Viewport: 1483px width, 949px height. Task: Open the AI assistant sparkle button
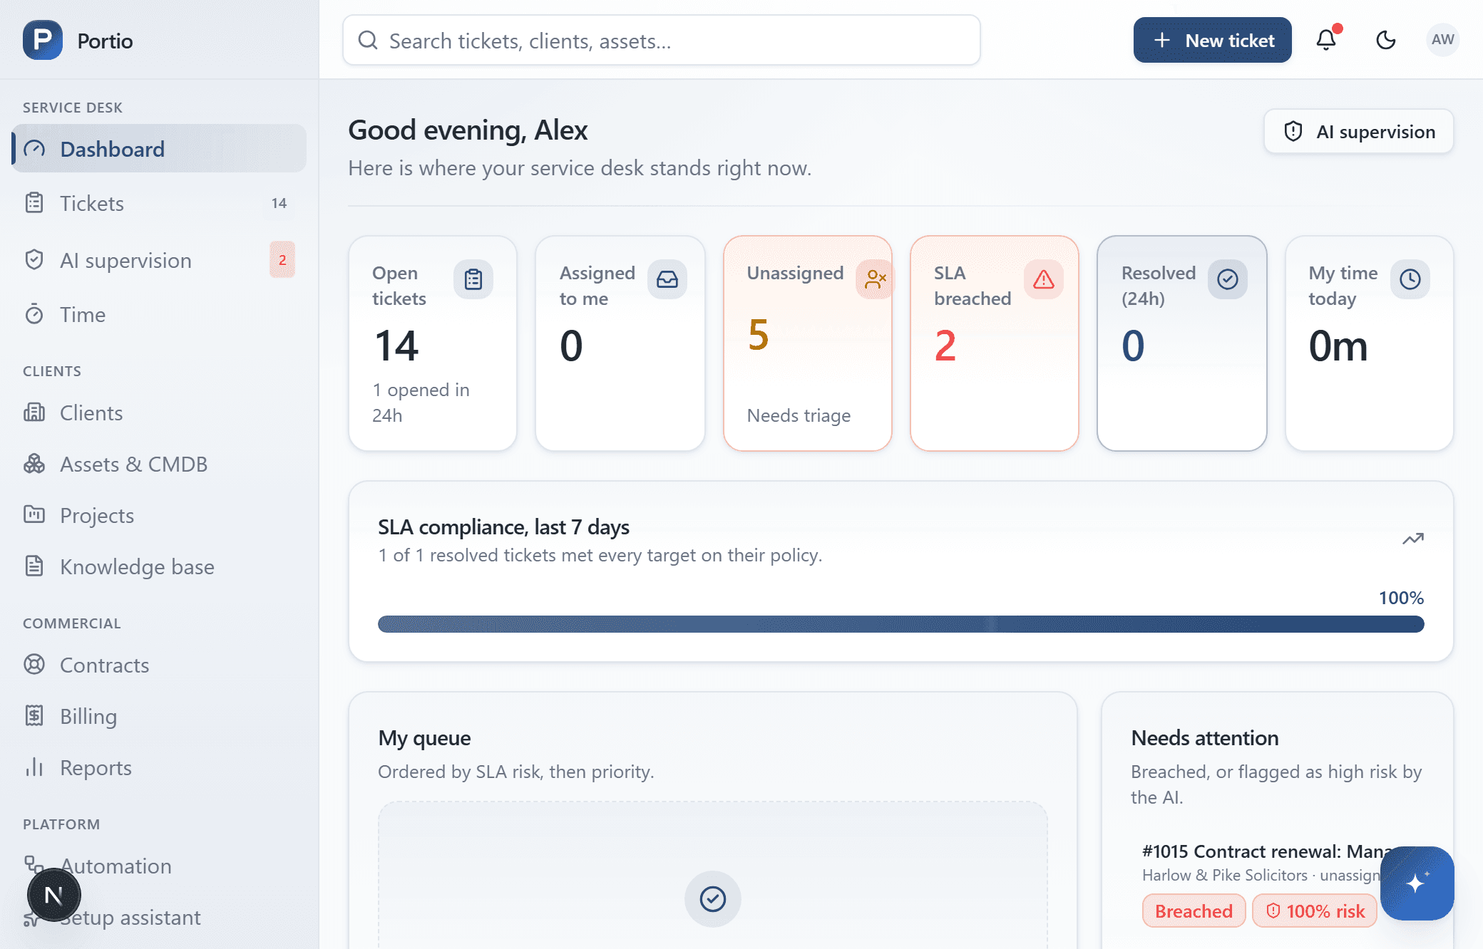[1417, 883]
